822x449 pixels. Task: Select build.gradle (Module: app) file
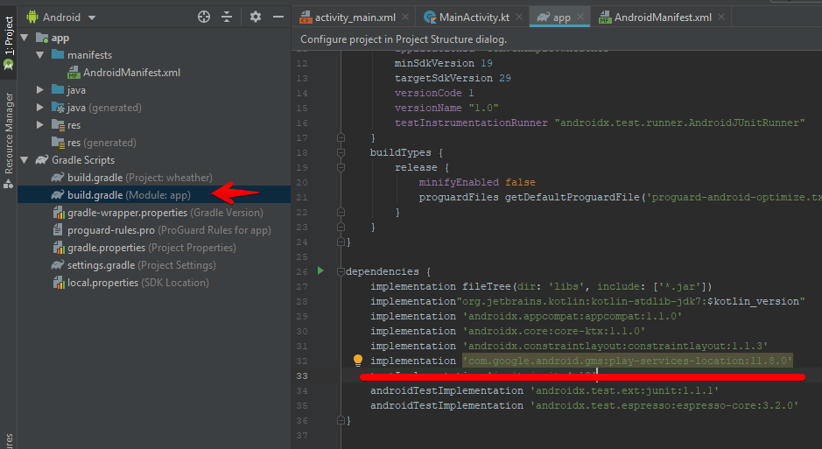pyautogui.click(x=129, y=195)
